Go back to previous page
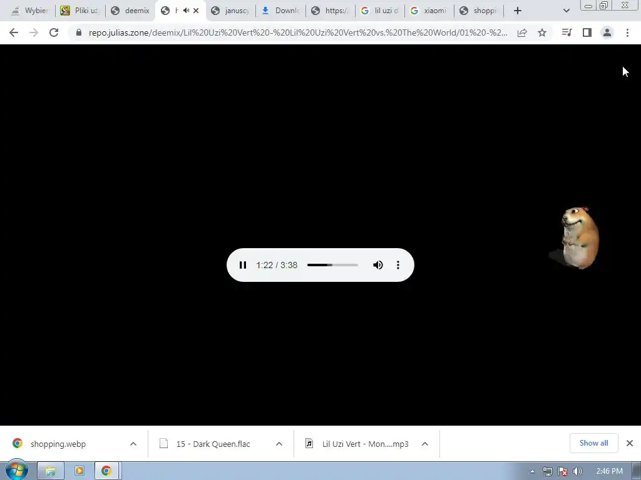This screenshot has height=480, width=641. coord(14,32)
